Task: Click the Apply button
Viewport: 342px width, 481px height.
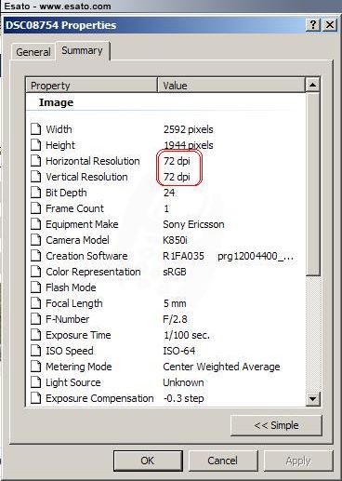Action: point(298,461)
